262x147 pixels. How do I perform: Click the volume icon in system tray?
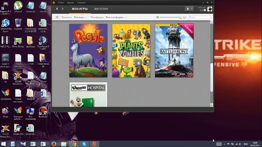coord(240,144)
